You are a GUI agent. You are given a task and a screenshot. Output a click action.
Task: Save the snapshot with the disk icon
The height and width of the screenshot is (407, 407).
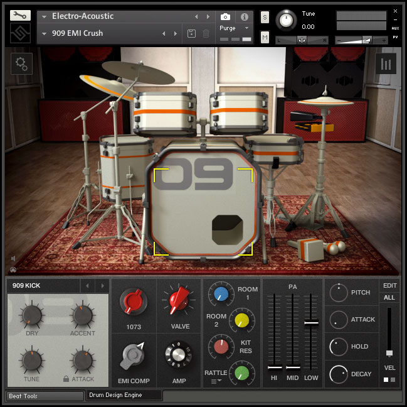[191, 33]
